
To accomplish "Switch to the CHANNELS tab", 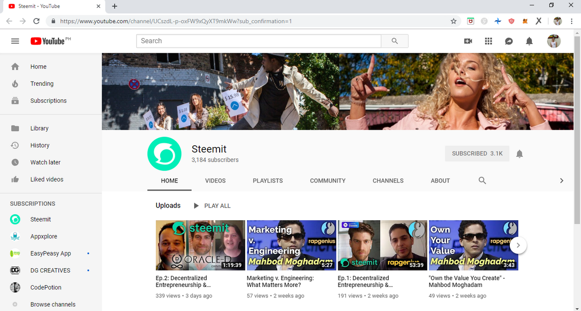I will point(388,181).
